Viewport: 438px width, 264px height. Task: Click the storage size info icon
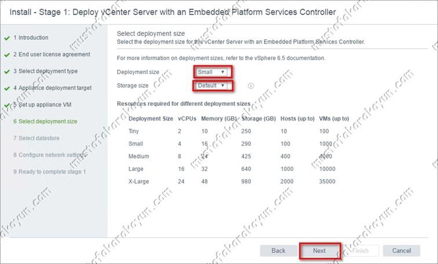[251, 86]
